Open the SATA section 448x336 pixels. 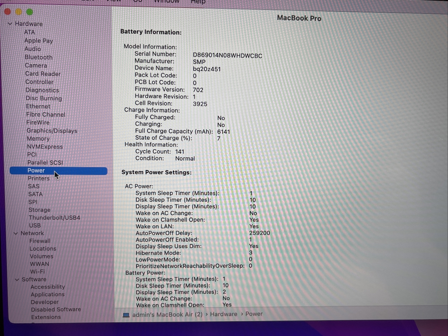(35, 194)
